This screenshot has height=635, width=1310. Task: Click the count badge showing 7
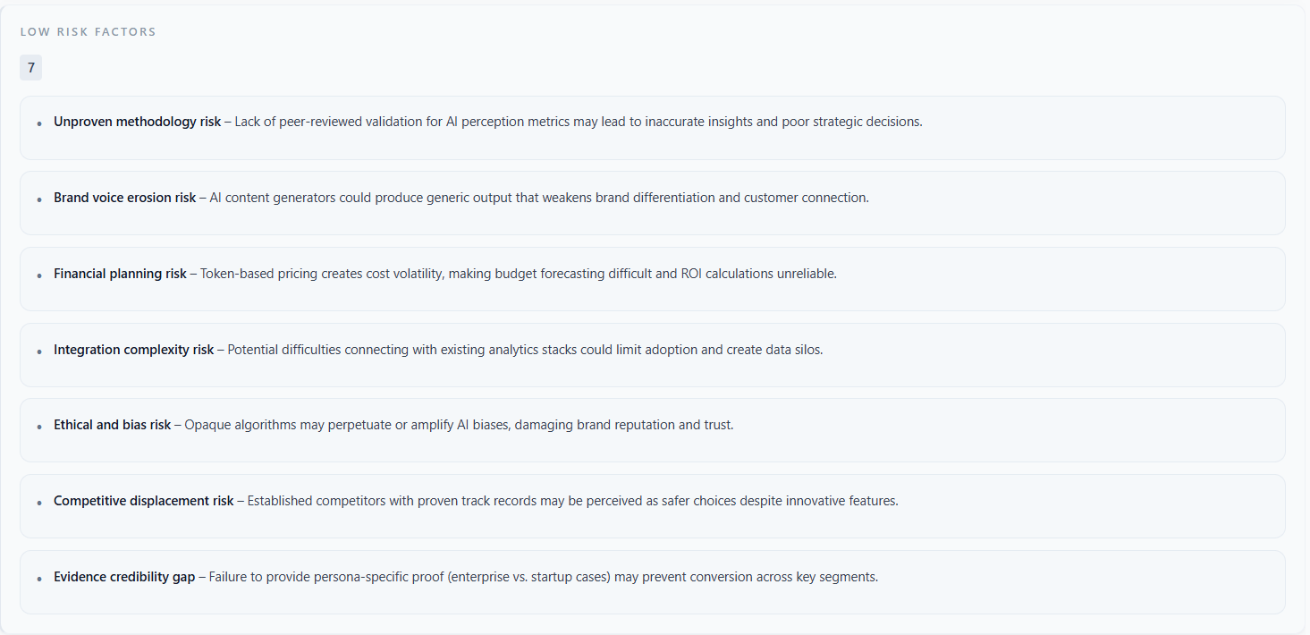coord(31,68)
